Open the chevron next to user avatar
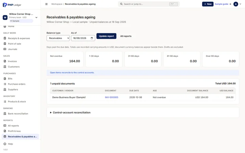Viewport: 245px width, 153px height. [x=240, y=4]
